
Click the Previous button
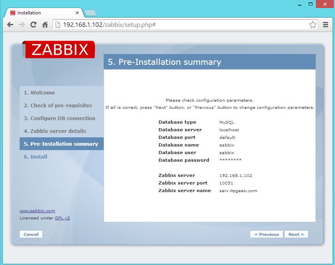(x=266, y=234)
